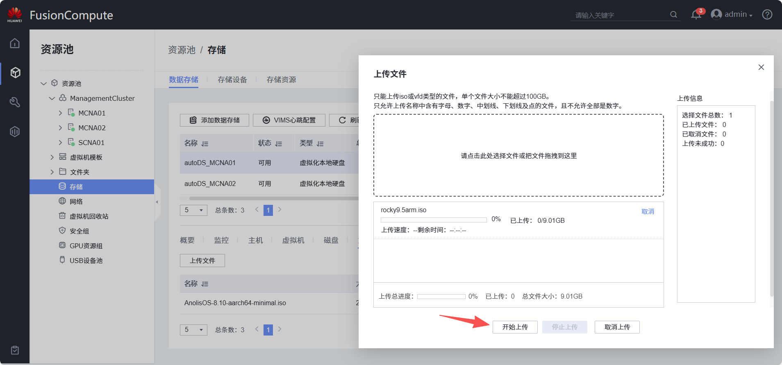782x365 pixels.
Task: Click the 网络 globe icon in tree
Action: [x=62, y=201]
